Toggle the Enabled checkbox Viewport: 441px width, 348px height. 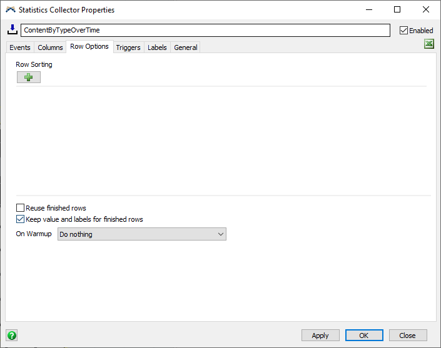tap(403, 31)
